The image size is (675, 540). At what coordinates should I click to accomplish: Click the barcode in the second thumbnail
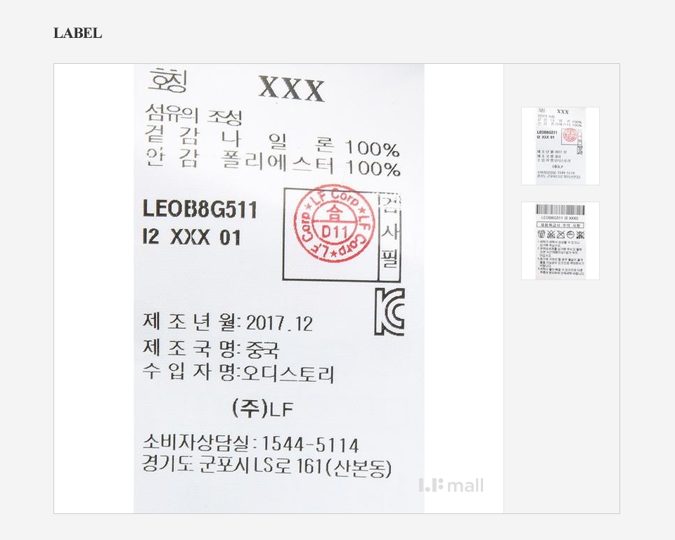tap(560, 210)
